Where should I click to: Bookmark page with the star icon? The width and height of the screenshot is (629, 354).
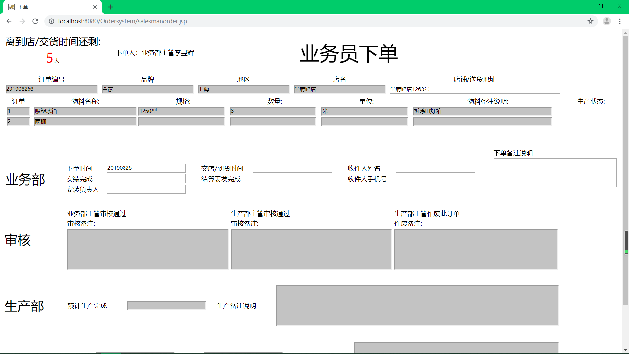click(590, 21)
